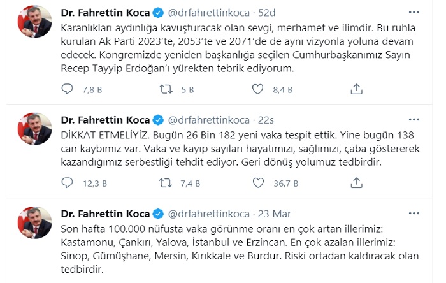This screenshot has width=446, height=283.
Task: Retweet the Ak Parti congress tweet
Action: (x=165, y=90)
